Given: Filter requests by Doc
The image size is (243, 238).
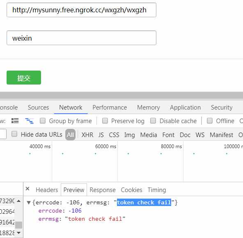Looking at the screenshot, I should coord(185,135).
